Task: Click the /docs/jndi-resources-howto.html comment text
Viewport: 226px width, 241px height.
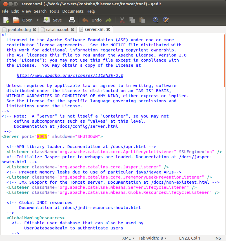Action: tap(101, 208)
